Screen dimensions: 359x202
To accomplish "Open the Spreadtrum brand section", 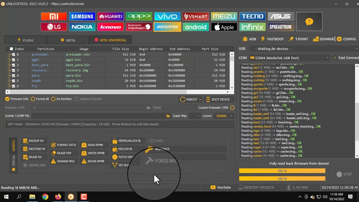I will (x=281, y=27).
